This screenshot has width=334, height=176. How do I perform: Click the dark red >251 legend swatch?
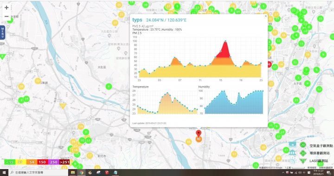[64, 162]
